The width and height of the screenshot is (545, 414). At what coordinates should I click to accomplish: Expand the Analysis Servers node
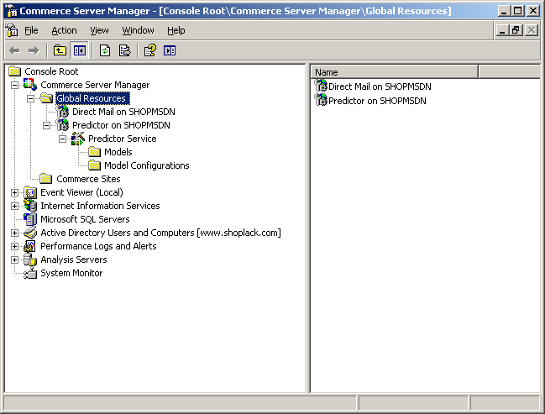(14, 259)
